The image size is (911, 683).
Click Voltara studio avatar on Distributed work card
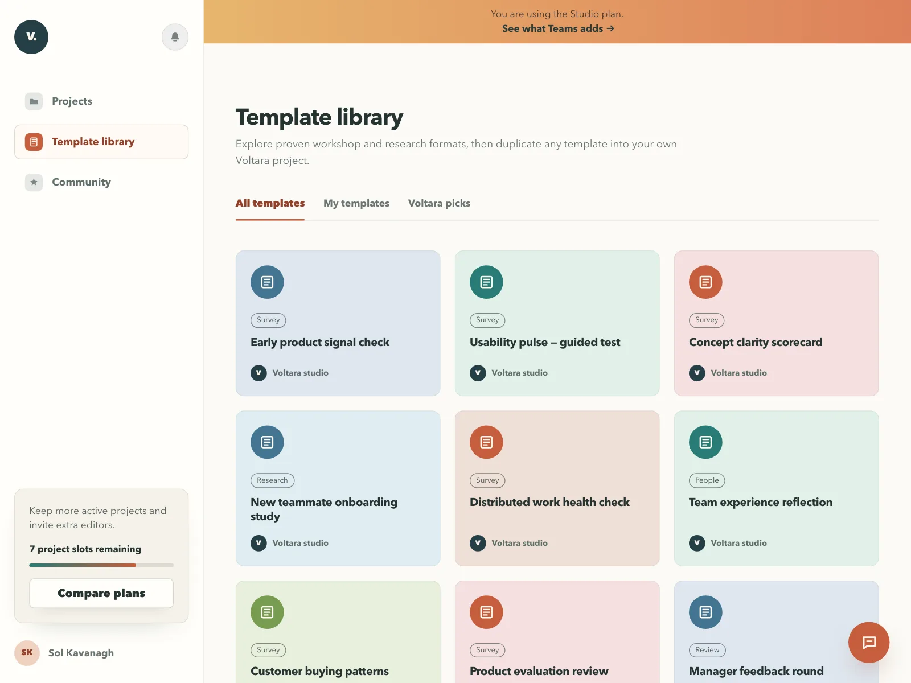478,543
